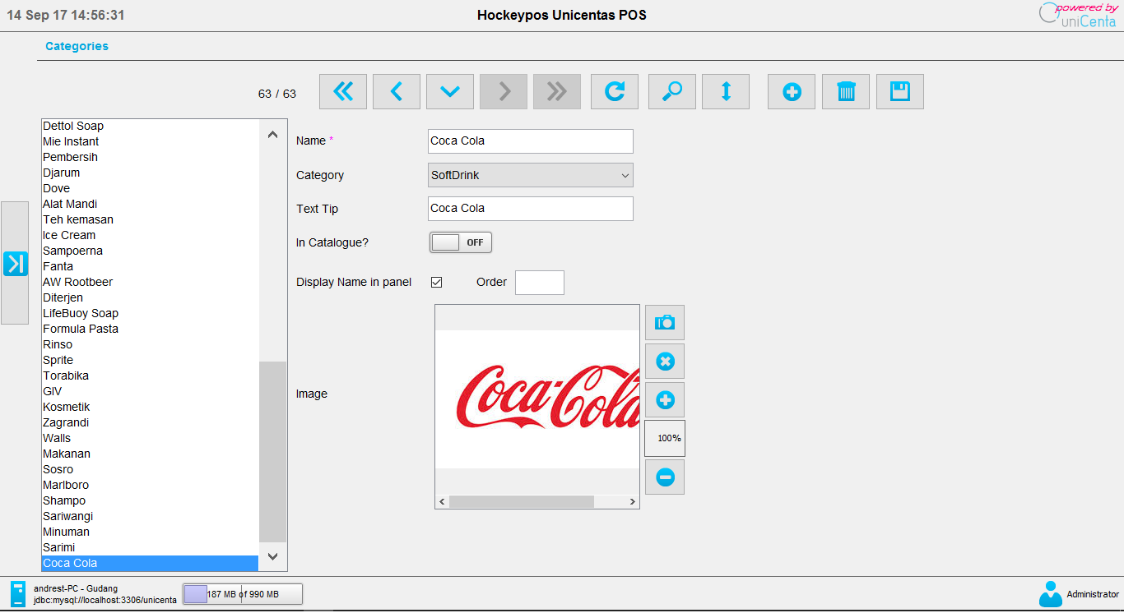Add a new category with plus button
1124x613 pixels.
coord(792,92)
